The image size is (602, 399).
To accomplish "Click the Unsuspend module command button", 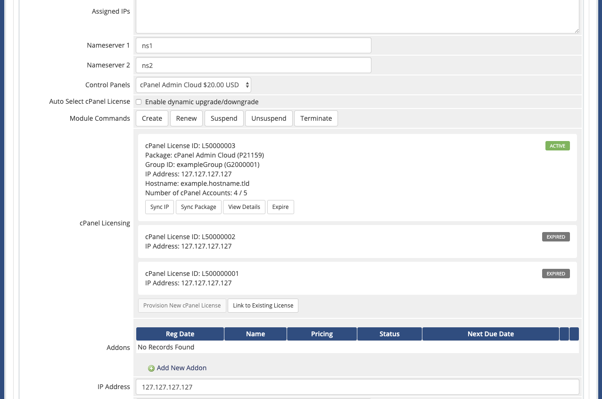I will (269, 118).
